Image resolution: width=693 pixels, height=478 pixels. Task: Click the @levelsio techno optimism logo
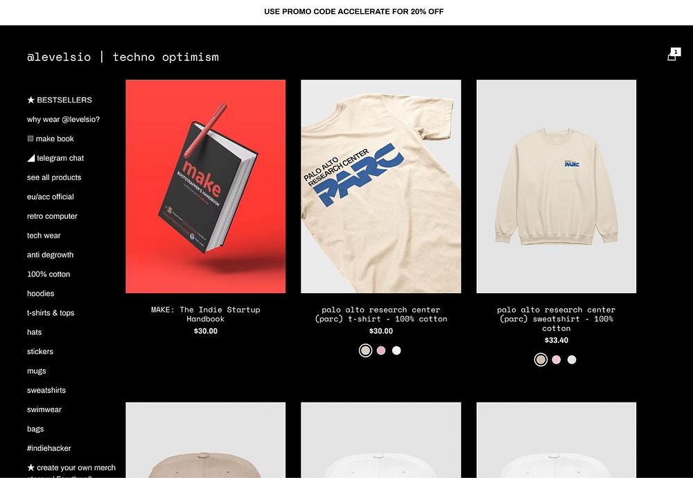click(x=123, y=57)
